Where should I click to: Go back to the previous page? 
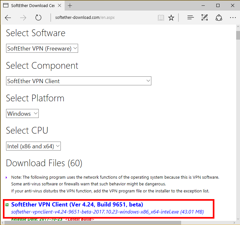pos(8,18)
